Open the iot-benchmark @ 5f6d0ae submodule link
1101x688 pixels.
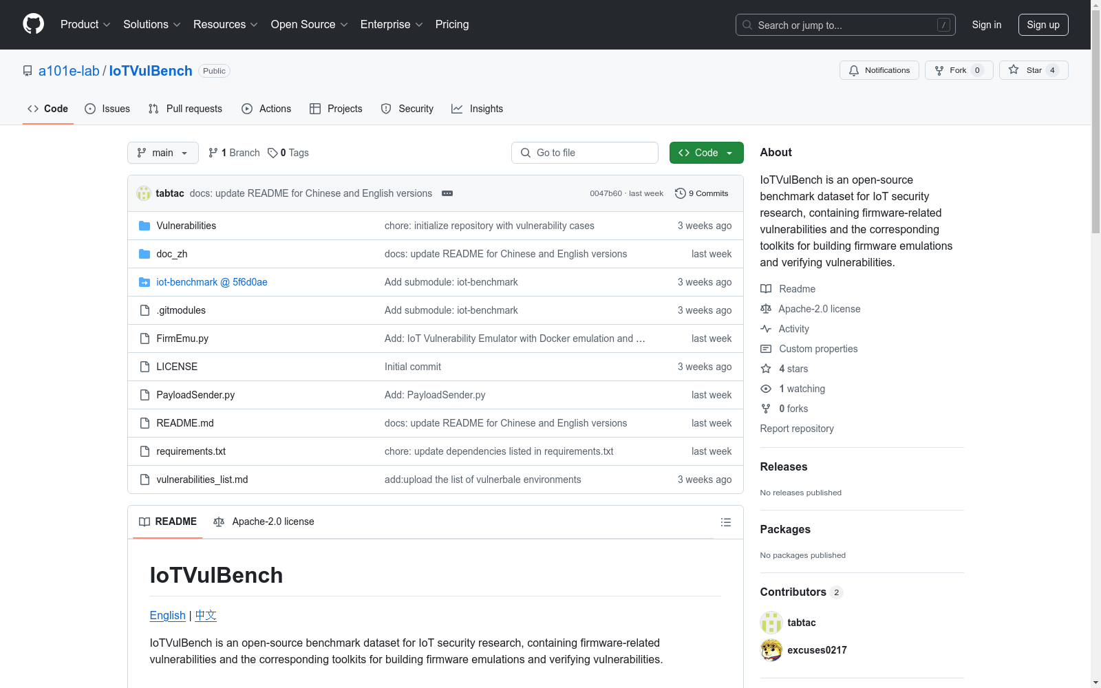pos(212,282)
